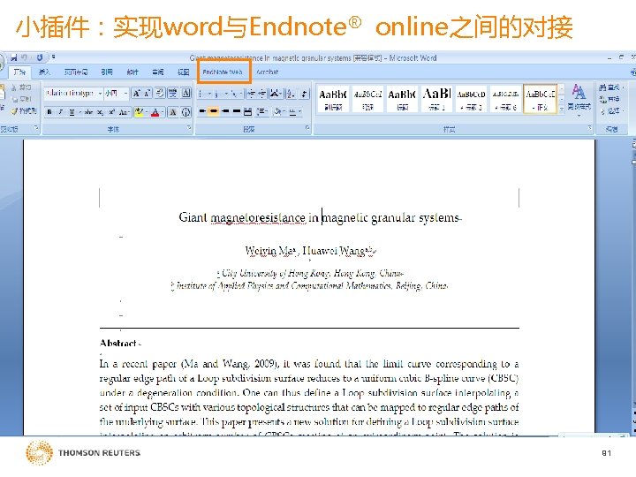The image size is (636, 477).
Task: Justify paragraph text
Action: (x=237, y=111)
